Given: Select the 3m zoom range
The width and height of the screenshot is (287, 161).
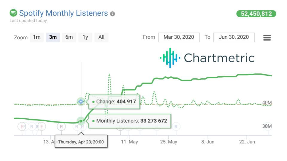Looking at the screenshot, I should [53, 37].
